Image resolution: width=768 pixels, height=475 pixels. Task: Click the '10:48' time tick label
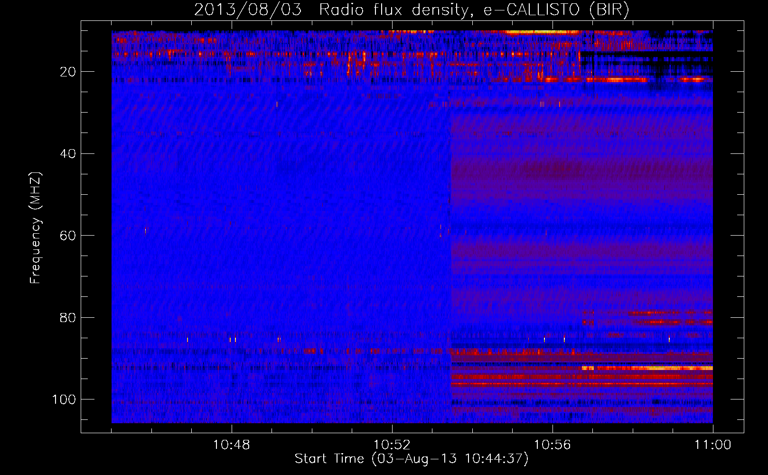pyautogui.click(x=232, y=445)
